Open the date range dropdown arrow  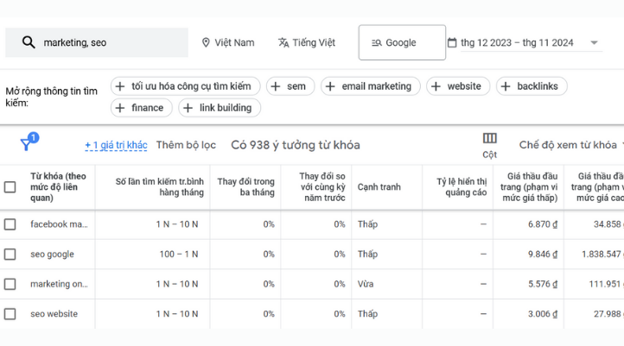pyautogui.click(x=594, y=42)
